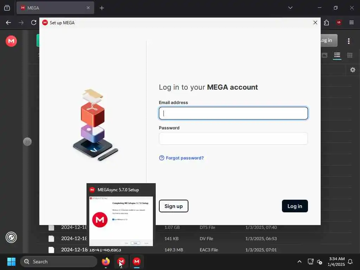Click the network status tray icon

point(310,262)
